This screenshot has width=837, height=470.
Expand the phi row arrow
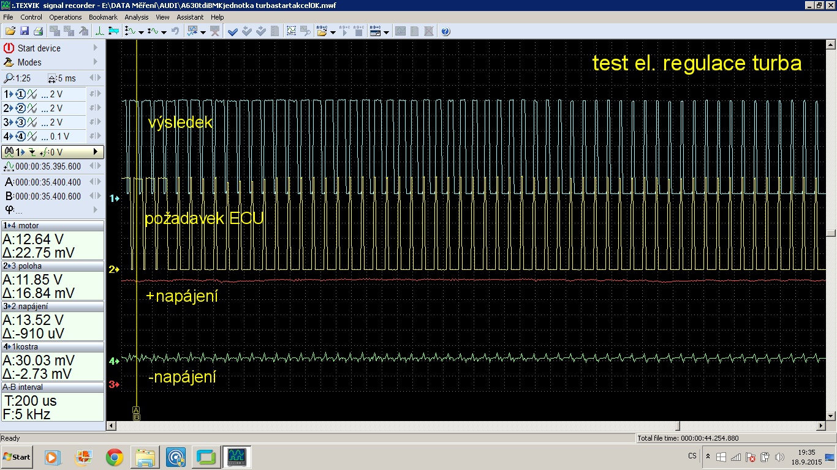[x=95, y=210]
